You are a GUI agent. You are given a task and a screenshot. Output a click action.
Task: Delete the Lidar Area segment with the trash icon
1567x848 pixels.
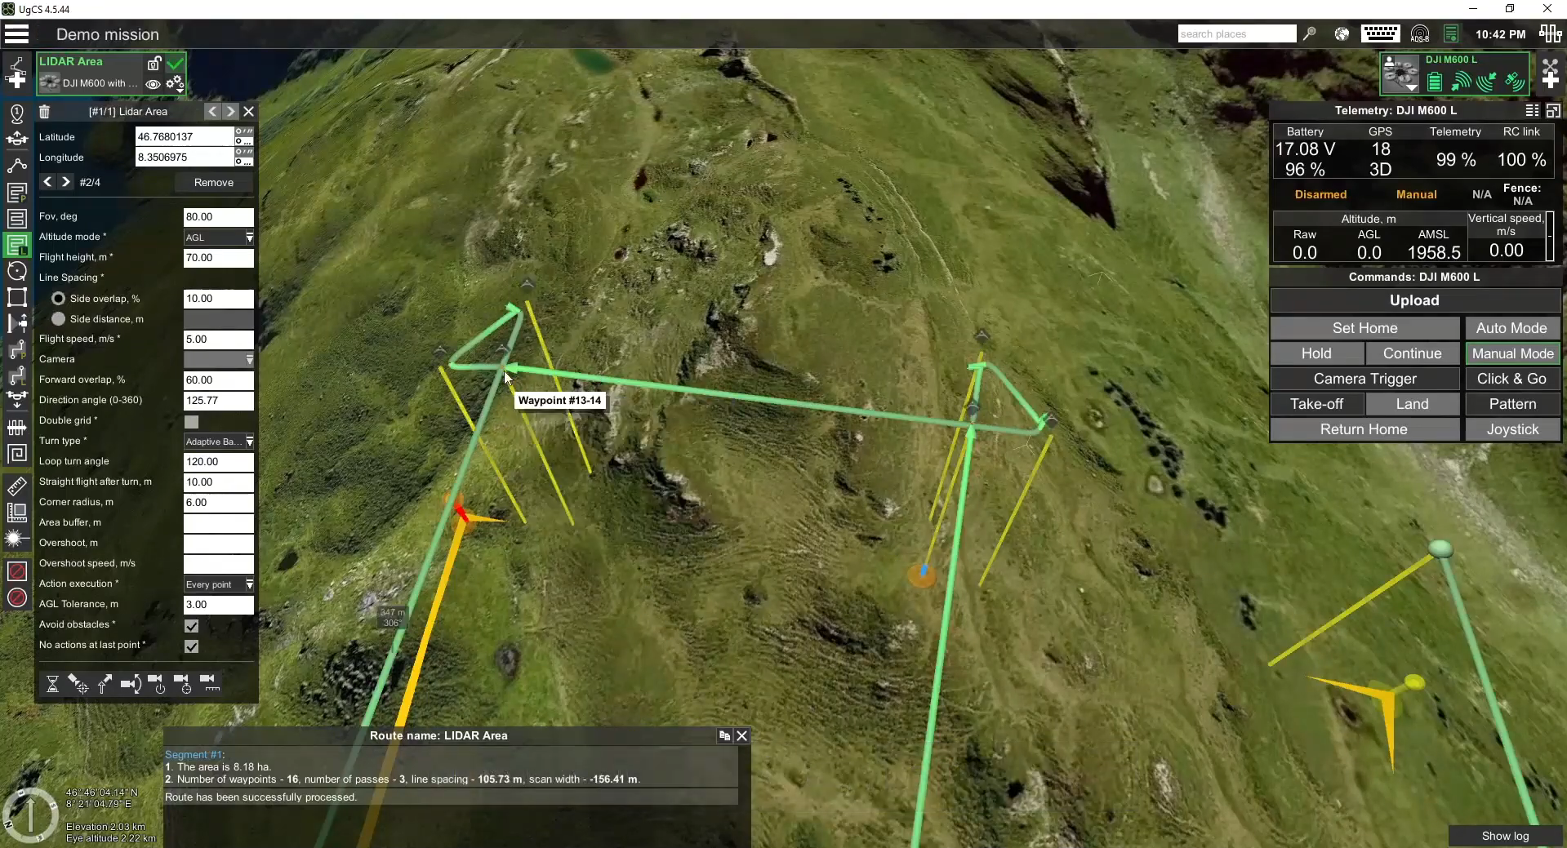coord(45,112)
